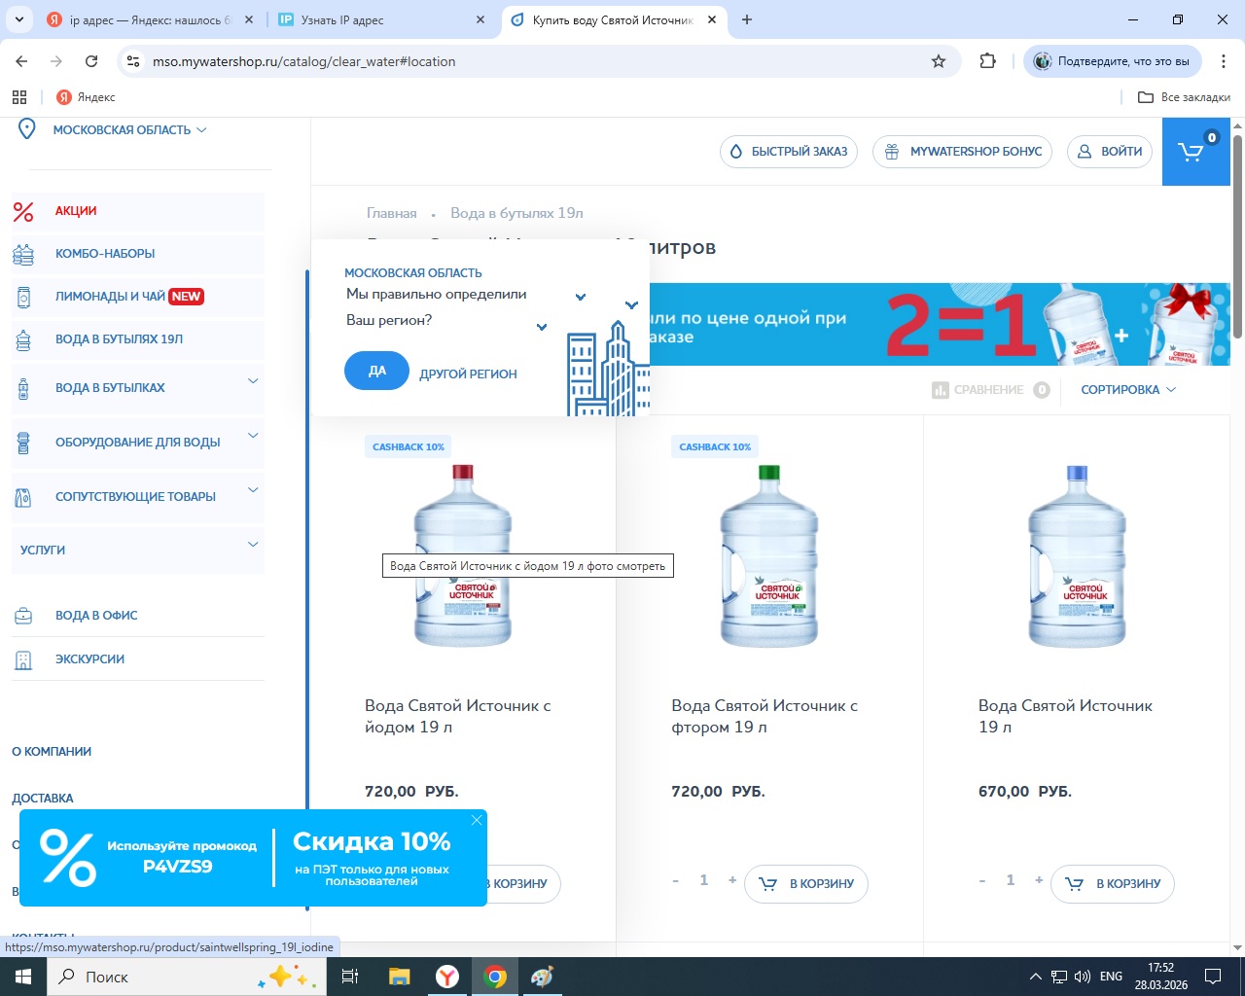Image resolution: width=1245 pixels, height=996 pixels.
Task: Bookmark this page with the star icon
Action: coord(939,61)
